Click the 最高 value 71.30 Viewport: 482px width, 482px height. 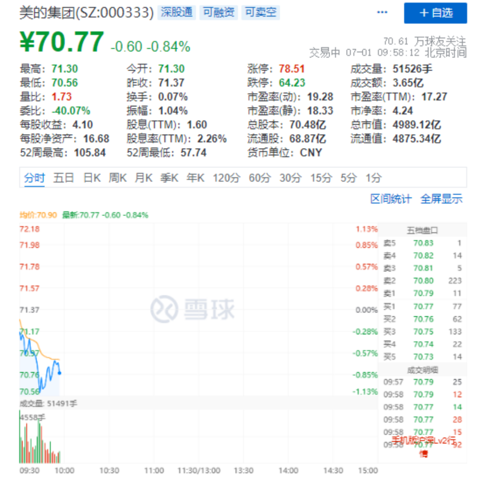point(65,68)
